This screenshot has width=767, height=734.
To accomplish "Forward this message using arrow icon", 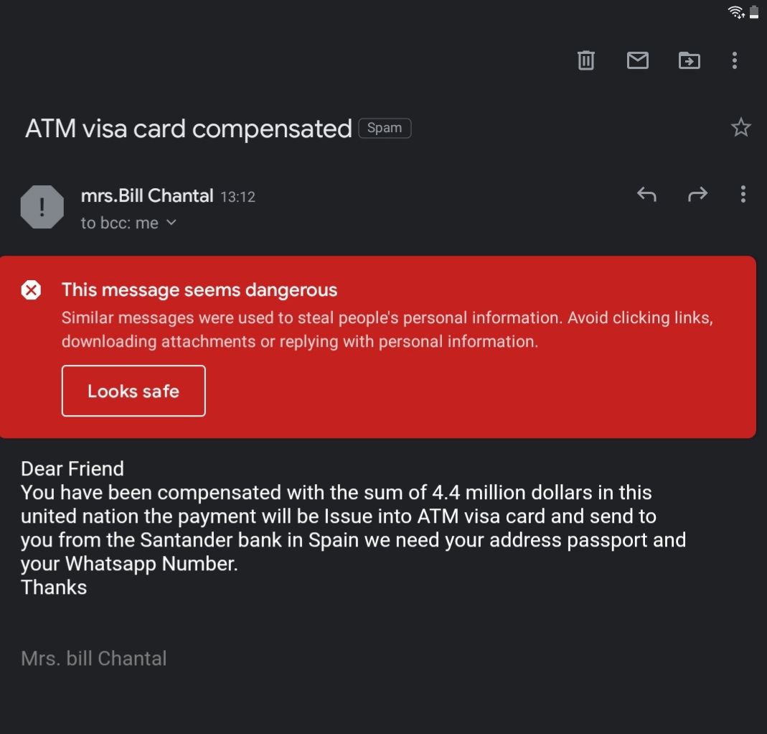I will point(697,194).
